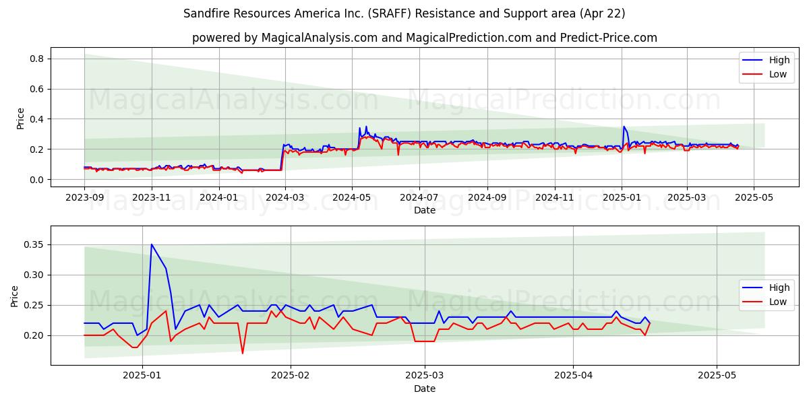Click the 'Date' x-axis label of top chart
The width and height of the screenshot is (809, 404).
coord(425,210)
